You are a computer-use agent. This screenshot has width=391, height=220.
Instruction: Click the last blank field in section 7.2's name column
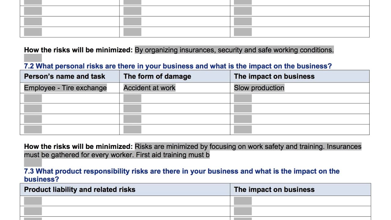tap(33, 130)
